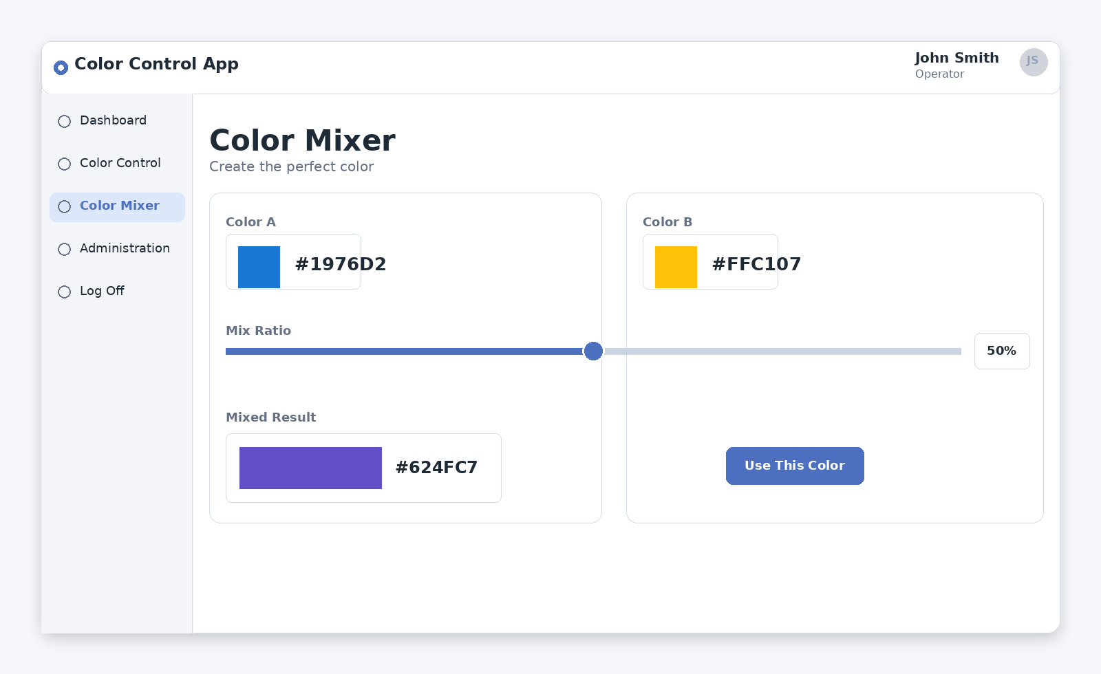Click the JS user avatar
This screenshot has height=674, width=1101.
1033,62
